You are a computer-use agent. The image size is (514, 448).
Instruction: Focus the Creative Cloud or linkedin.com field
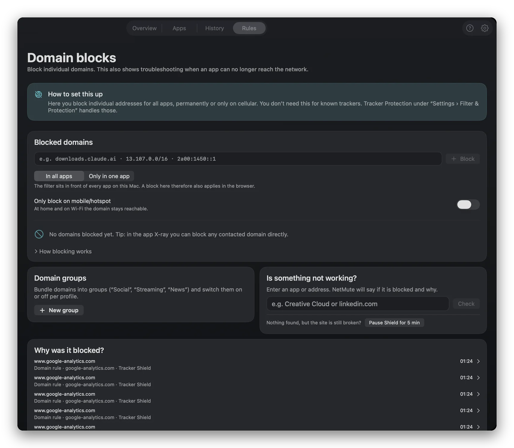point(358,304)
